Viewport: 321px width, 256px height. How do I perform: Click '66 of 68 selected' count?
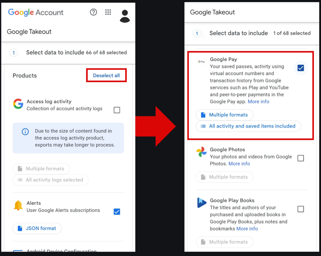point(106,53)
